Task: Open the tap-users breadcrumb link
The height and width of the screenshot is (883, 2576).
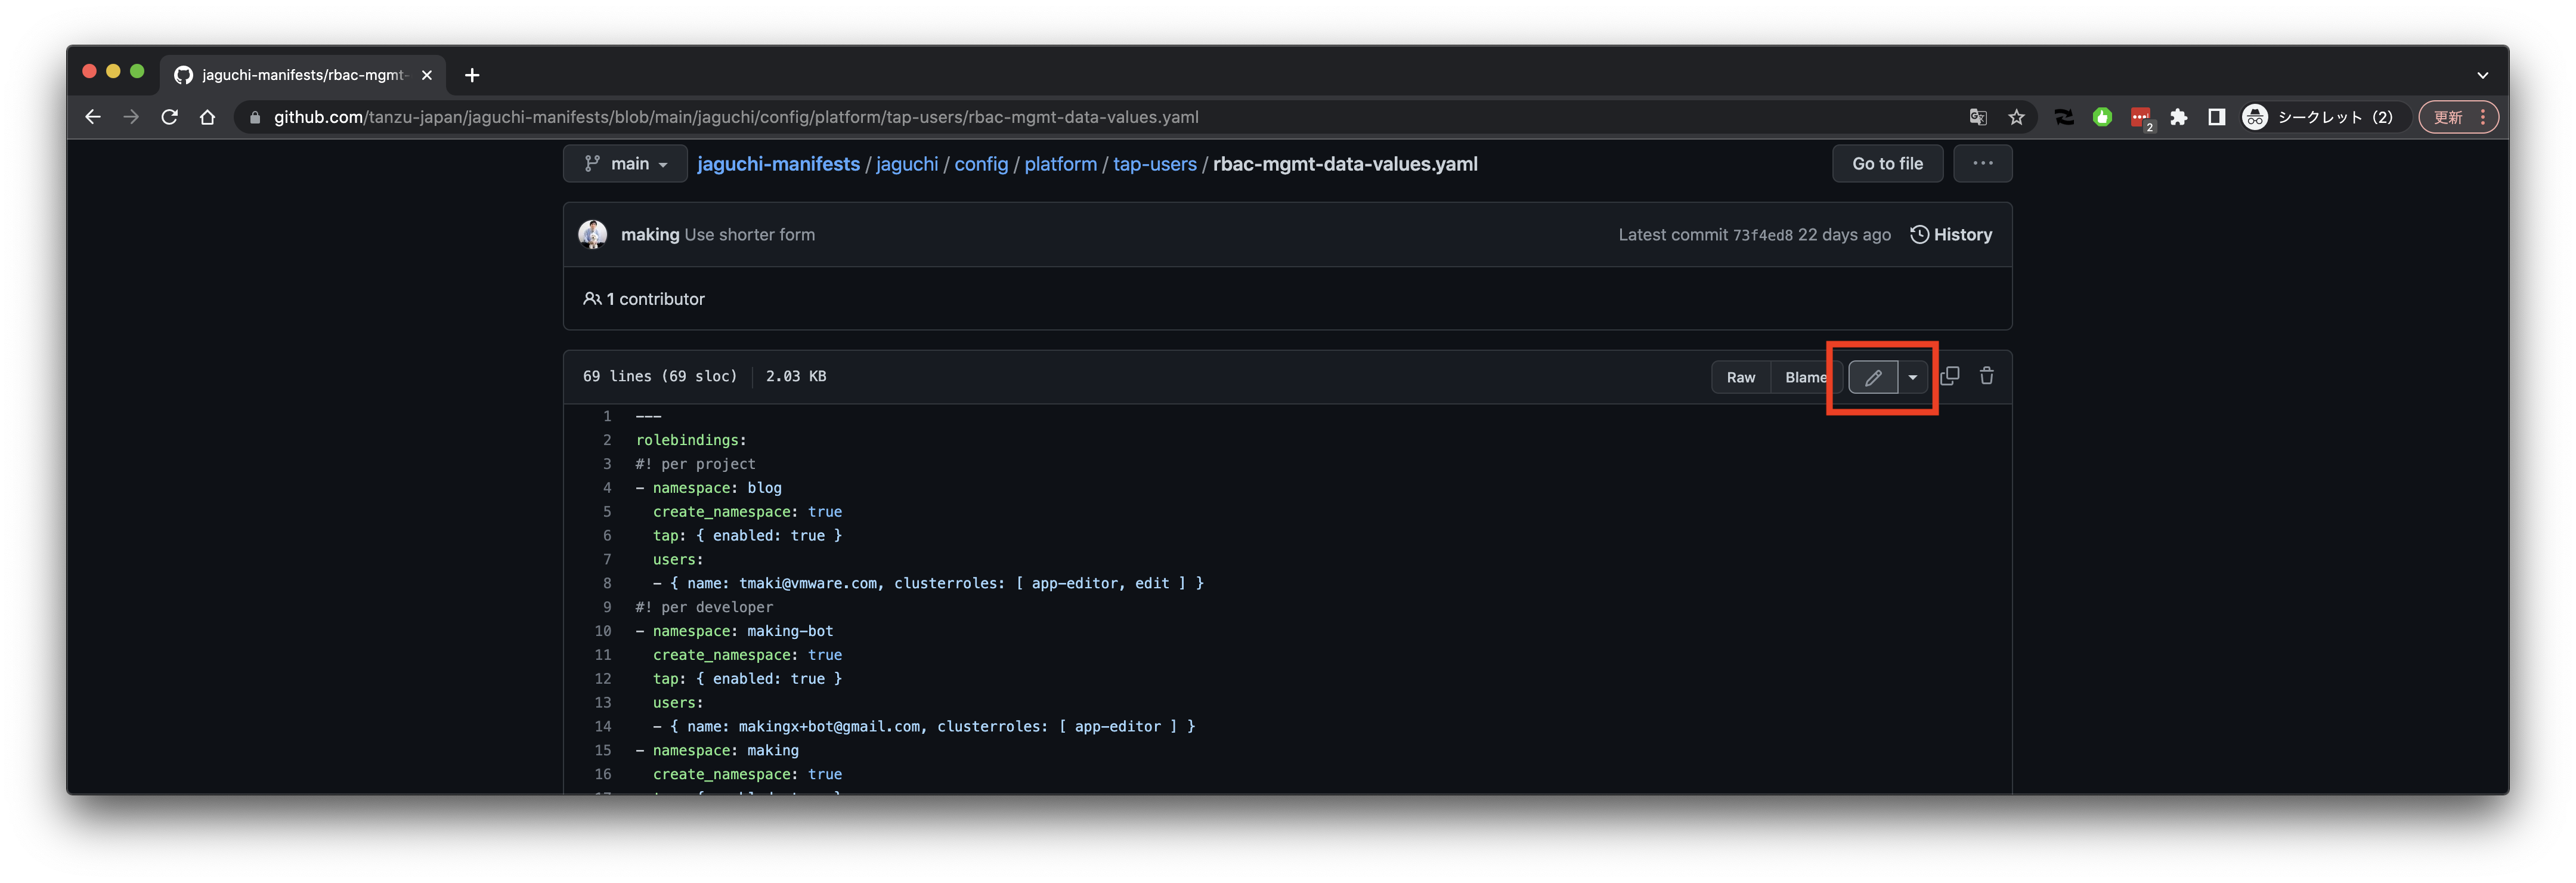Action: pyautogui.click(x=1155, y=163)
